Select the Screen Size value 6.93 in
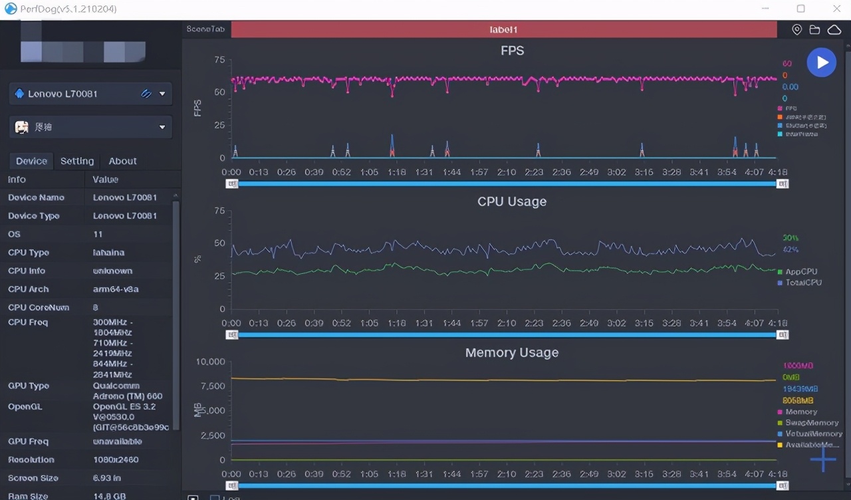 tap(107, 478)
